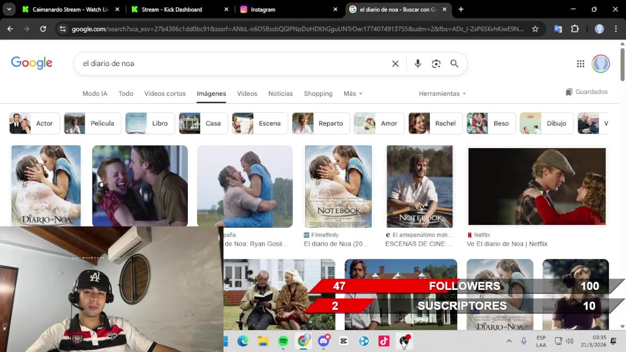The width and height of the screenshot is (626, 352).
Task: Open CapCut from taskbar
Action: tap(343, 341)
